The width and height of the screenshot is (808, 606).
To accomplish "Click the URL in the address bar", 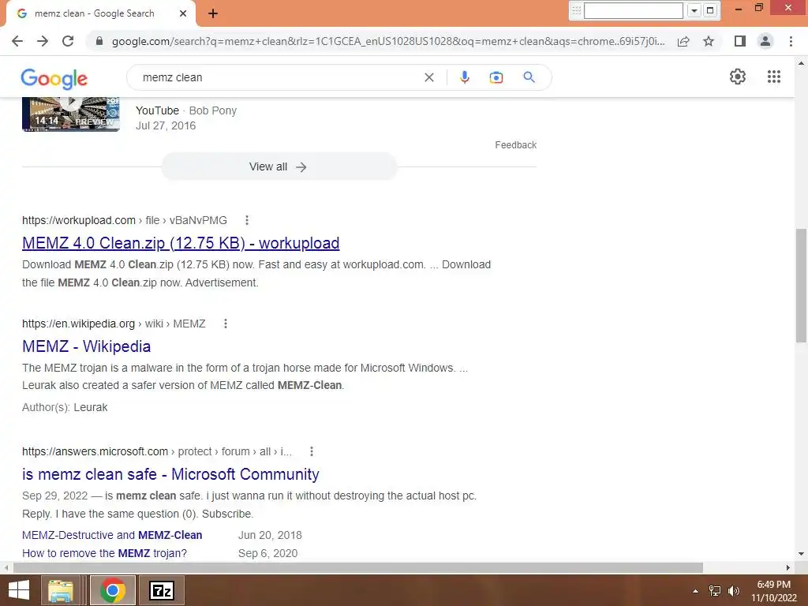I will (x=388, y=41).
